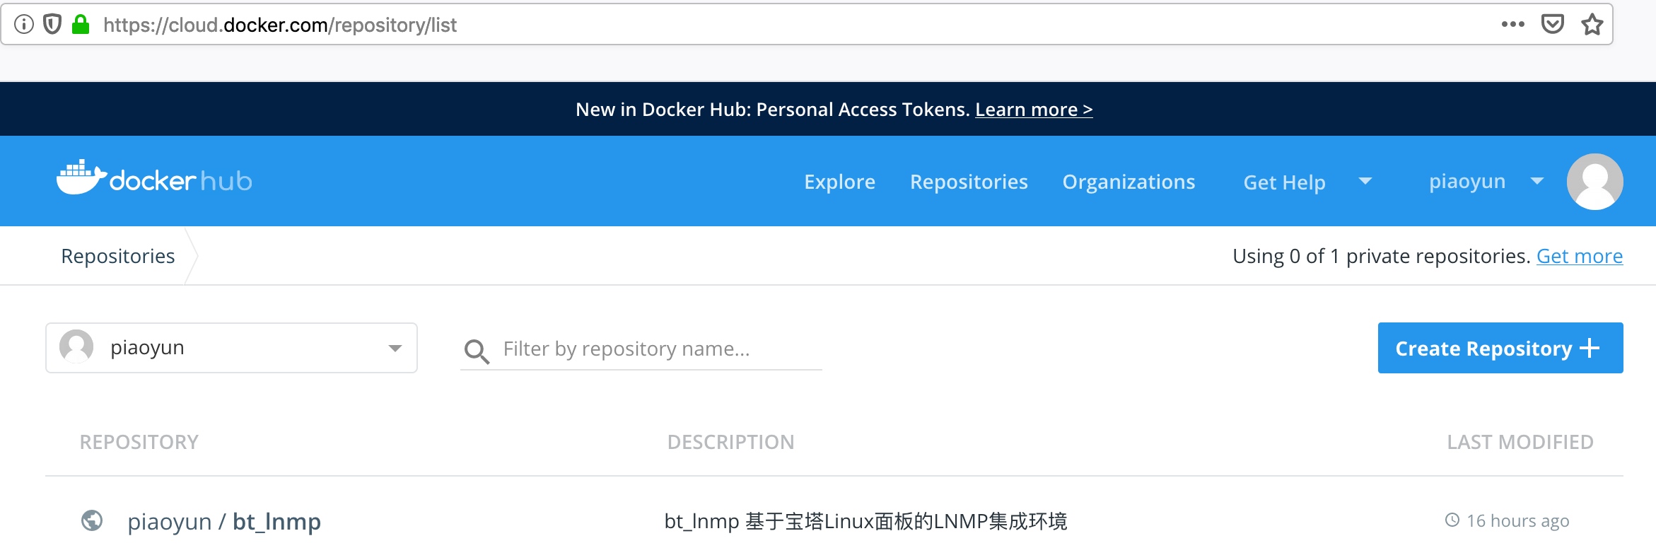
Task: Click the search magnifier icon
Action: (477, 351)
